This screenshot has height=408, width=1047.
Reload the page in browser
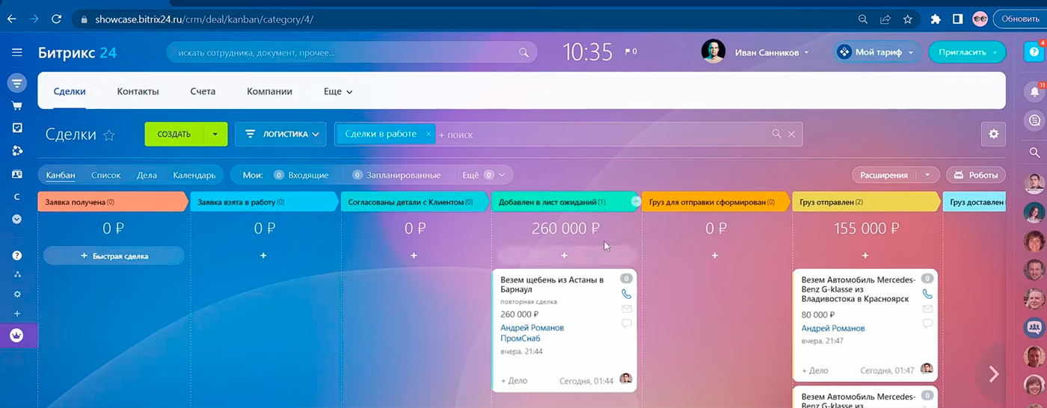click(x=56, y=19)
